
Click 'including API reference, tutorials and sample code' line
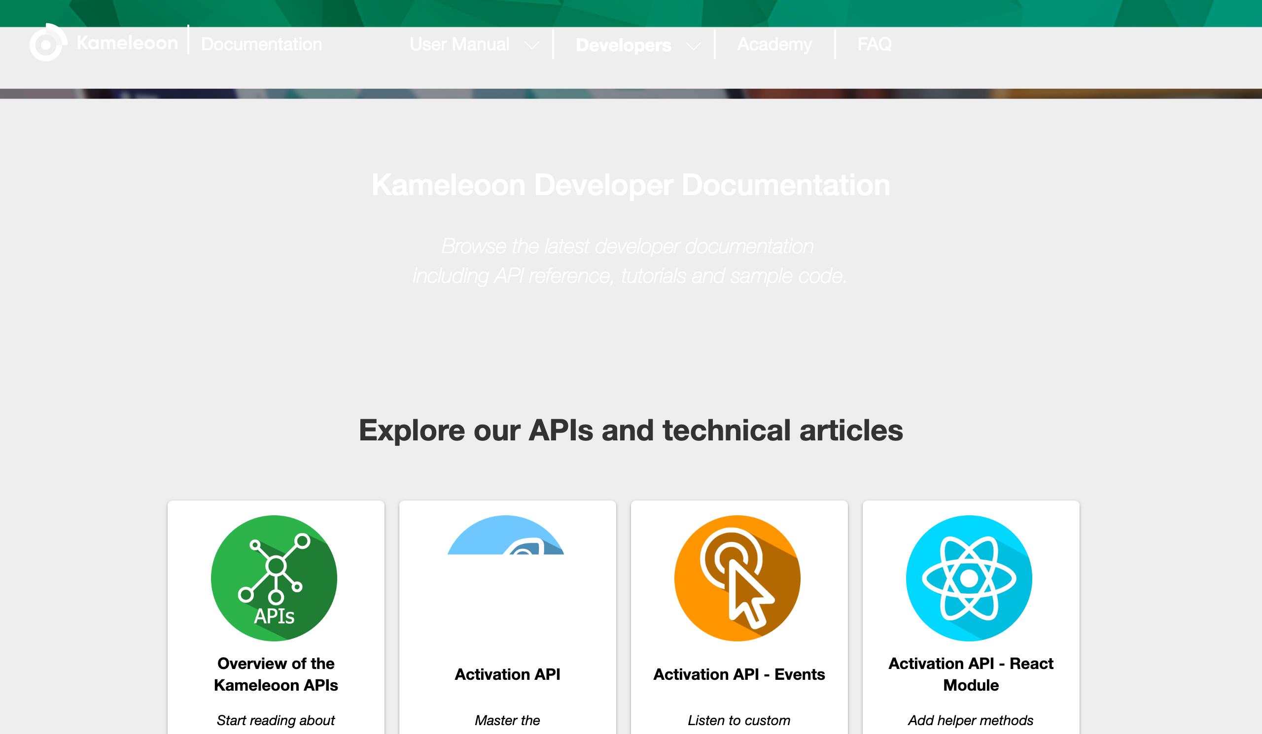pos(630,276)
